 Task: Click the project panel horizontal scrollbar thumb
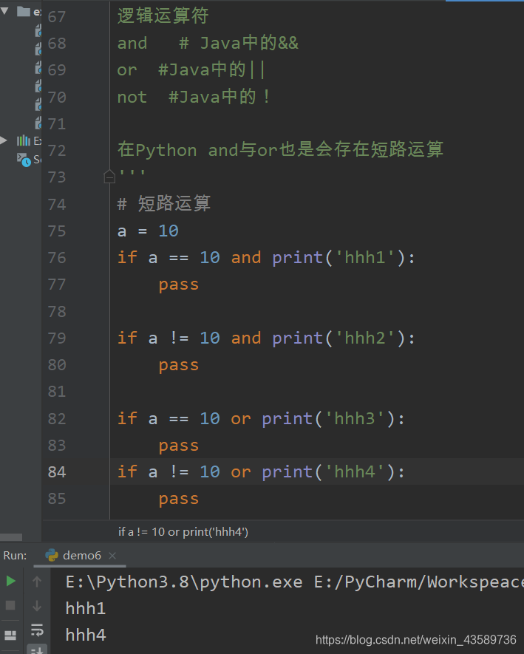(11, 537)
